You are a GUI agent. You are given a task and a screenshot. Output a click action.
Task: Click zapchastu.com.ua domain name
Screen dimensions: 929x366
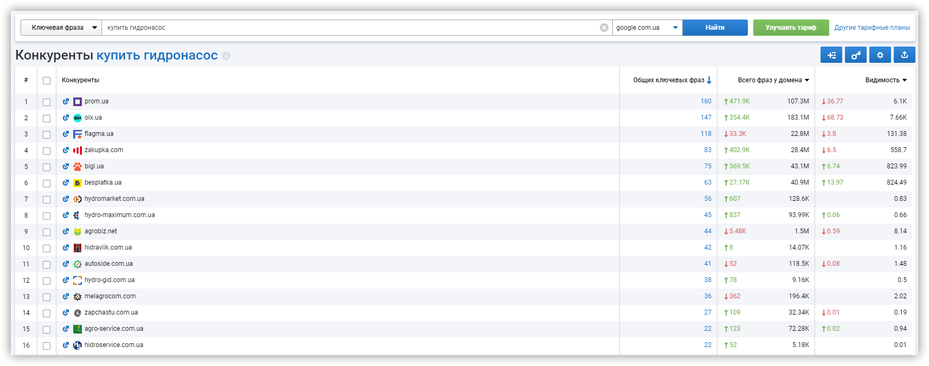(x=111, y=312)
